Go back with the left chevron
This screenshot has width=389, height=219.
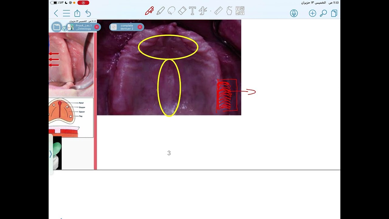pyautogui.click(x=56, y=13)
